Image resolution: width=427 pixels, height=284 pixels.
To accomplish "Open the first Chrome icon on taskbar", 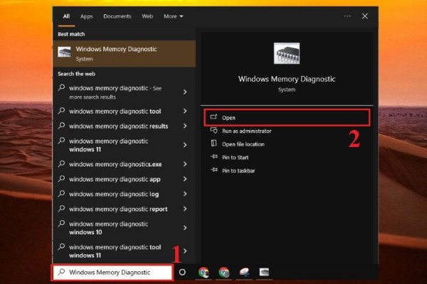I will coord(204,273).
